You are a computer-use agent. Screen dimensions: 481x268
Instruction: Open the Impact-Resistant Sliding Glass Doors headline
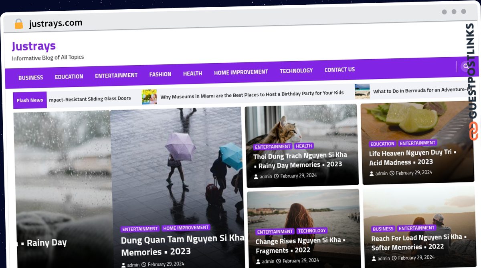90,98
